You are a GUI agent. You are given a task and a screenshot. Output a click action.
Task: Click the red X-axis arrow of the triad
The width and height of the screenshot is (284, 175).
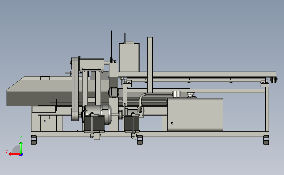pyautogui.click(x=14, y=154)
